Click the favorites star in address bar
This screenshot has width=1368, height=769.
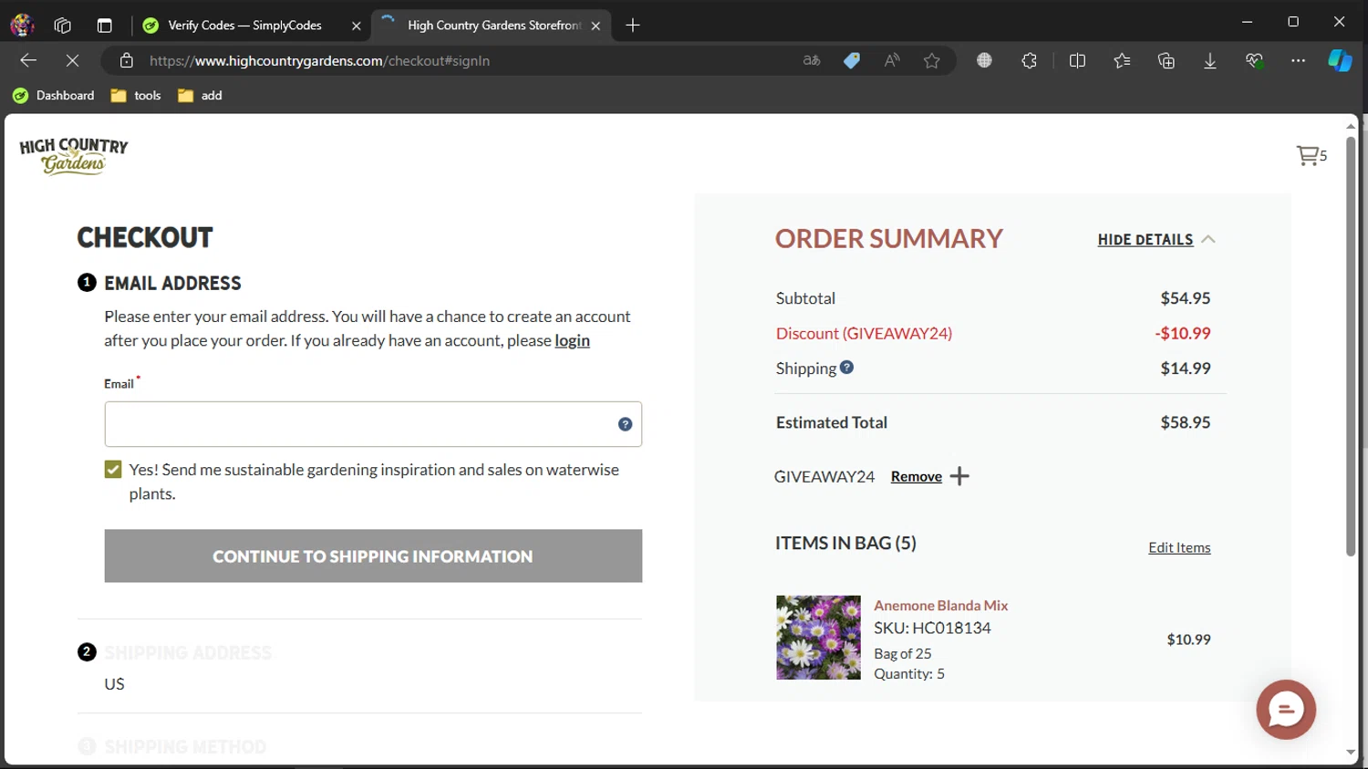coord(931,61)
